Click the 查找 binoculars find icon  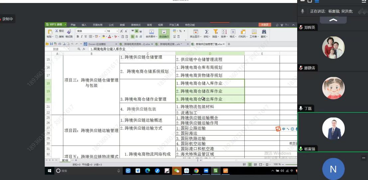tap(264, 32)
